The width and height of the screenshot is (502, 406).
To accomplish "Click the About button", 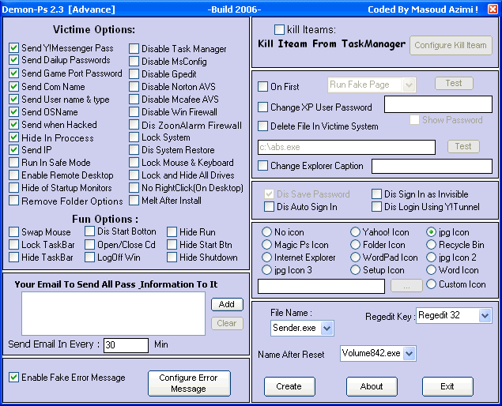I will pos(372,386).
